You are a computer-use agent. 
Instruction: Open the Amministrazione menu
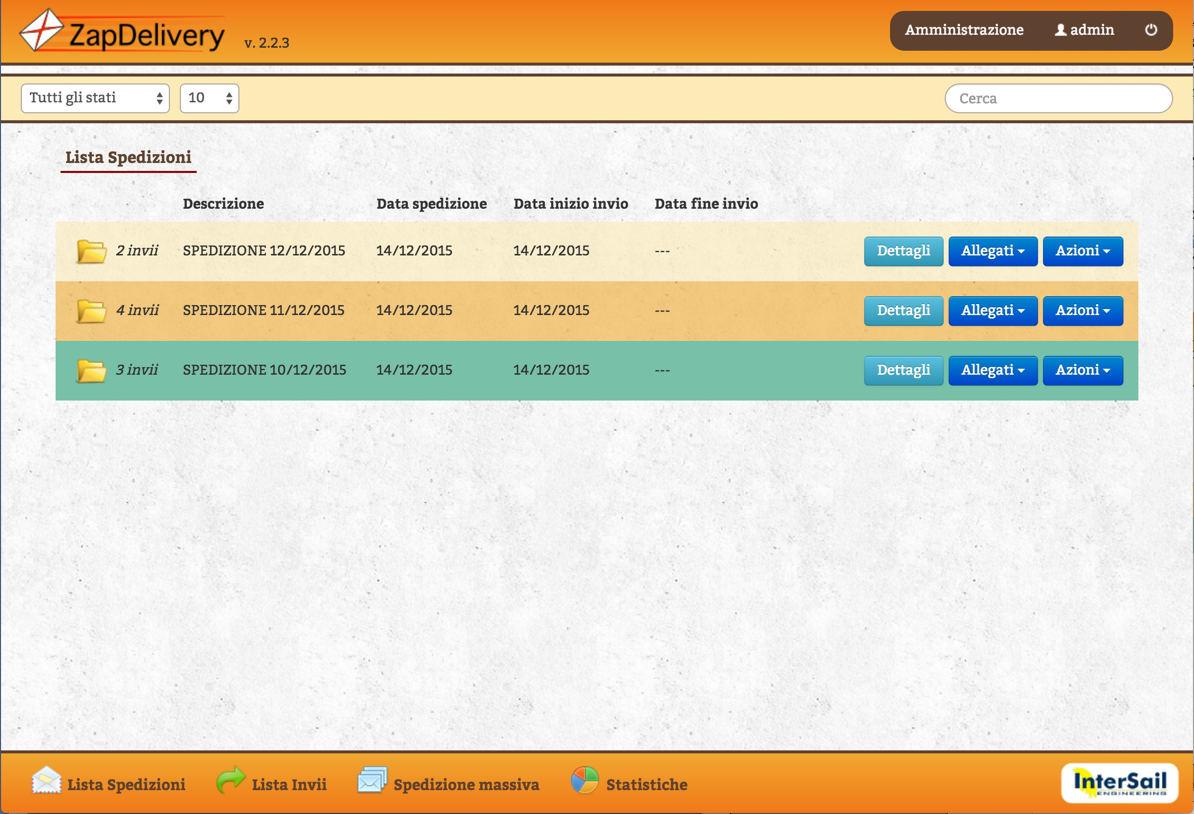pyautogui.click(x=964, y=30)
